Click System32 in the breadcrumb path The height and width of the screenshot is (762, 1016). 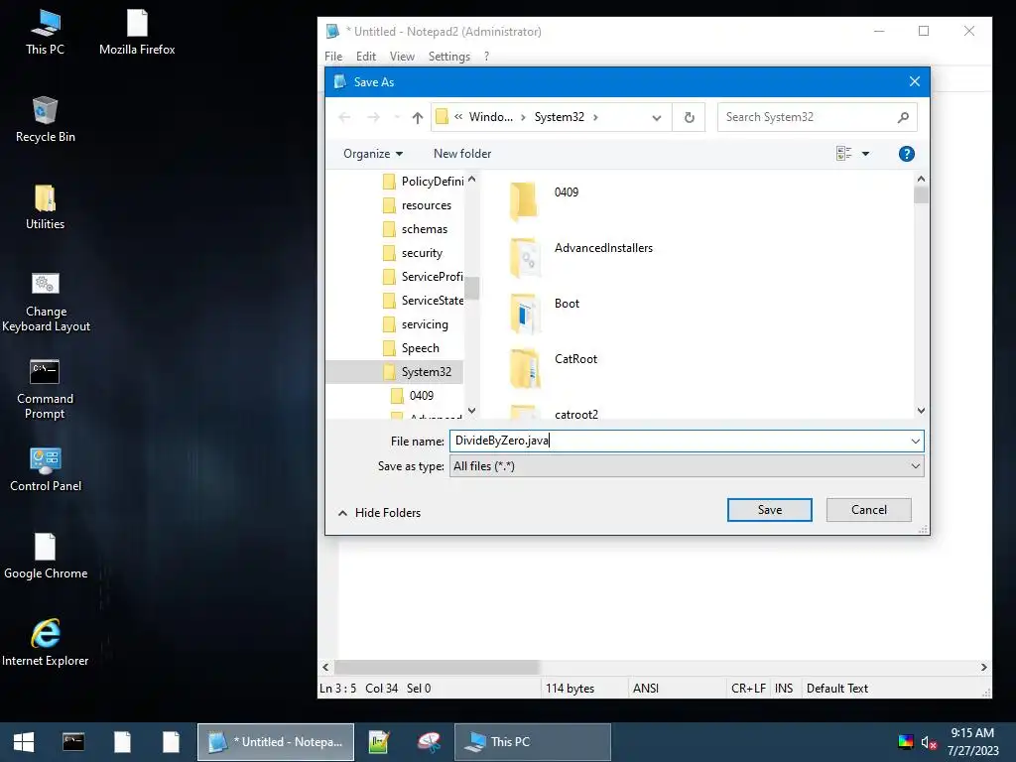click(x=560, y=117)
